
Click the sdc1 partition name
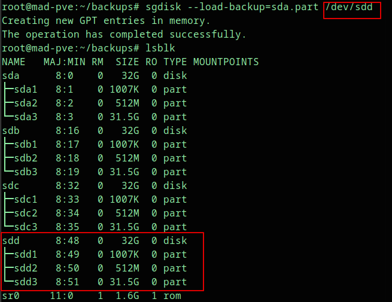click(x=26, y=199)
